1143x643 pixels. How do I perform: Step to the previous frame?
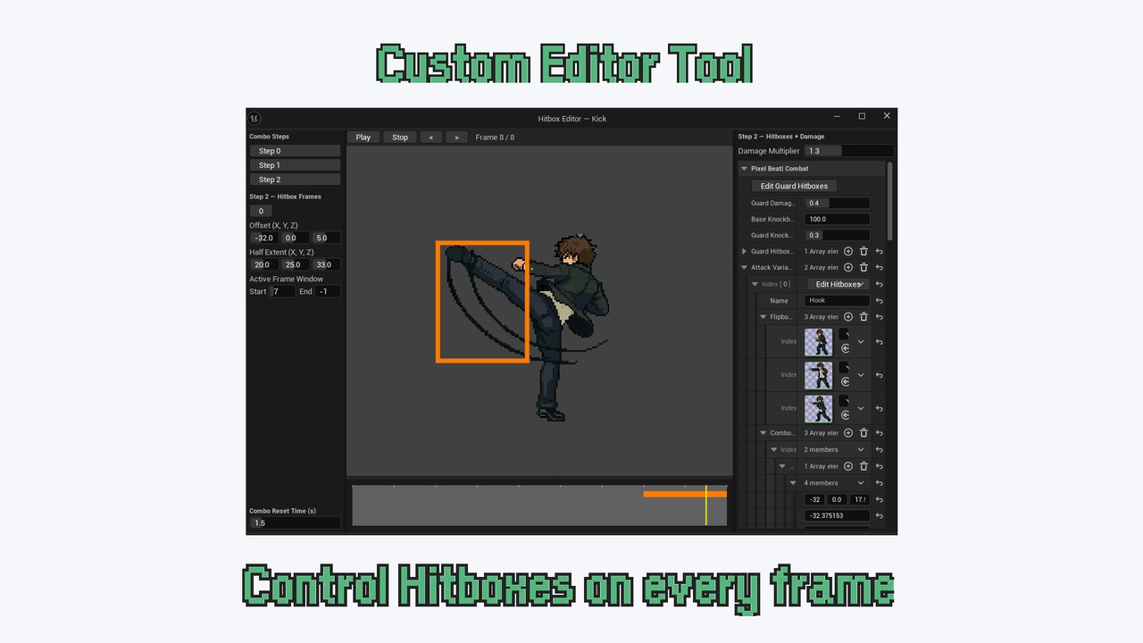pos(431,138)
